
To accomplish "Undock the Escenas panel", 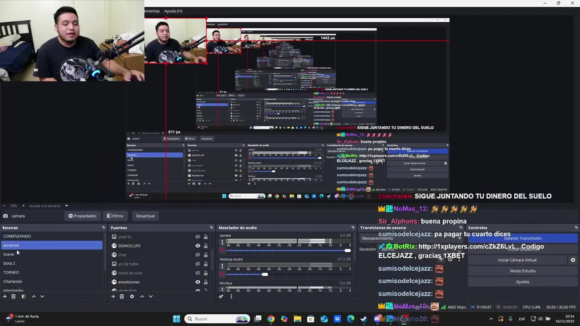I will [103, 228].
